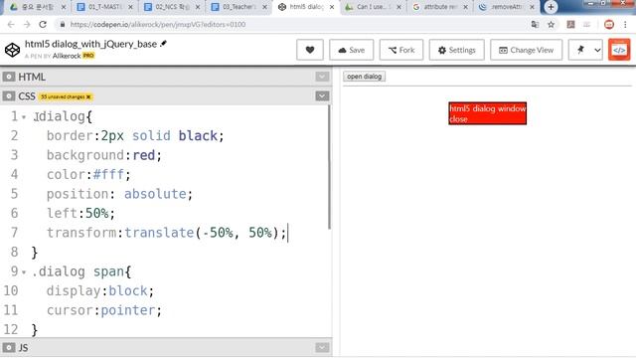636x358 pixels.
Task: Click the PRO badge
Action: [x=88, y=56]
